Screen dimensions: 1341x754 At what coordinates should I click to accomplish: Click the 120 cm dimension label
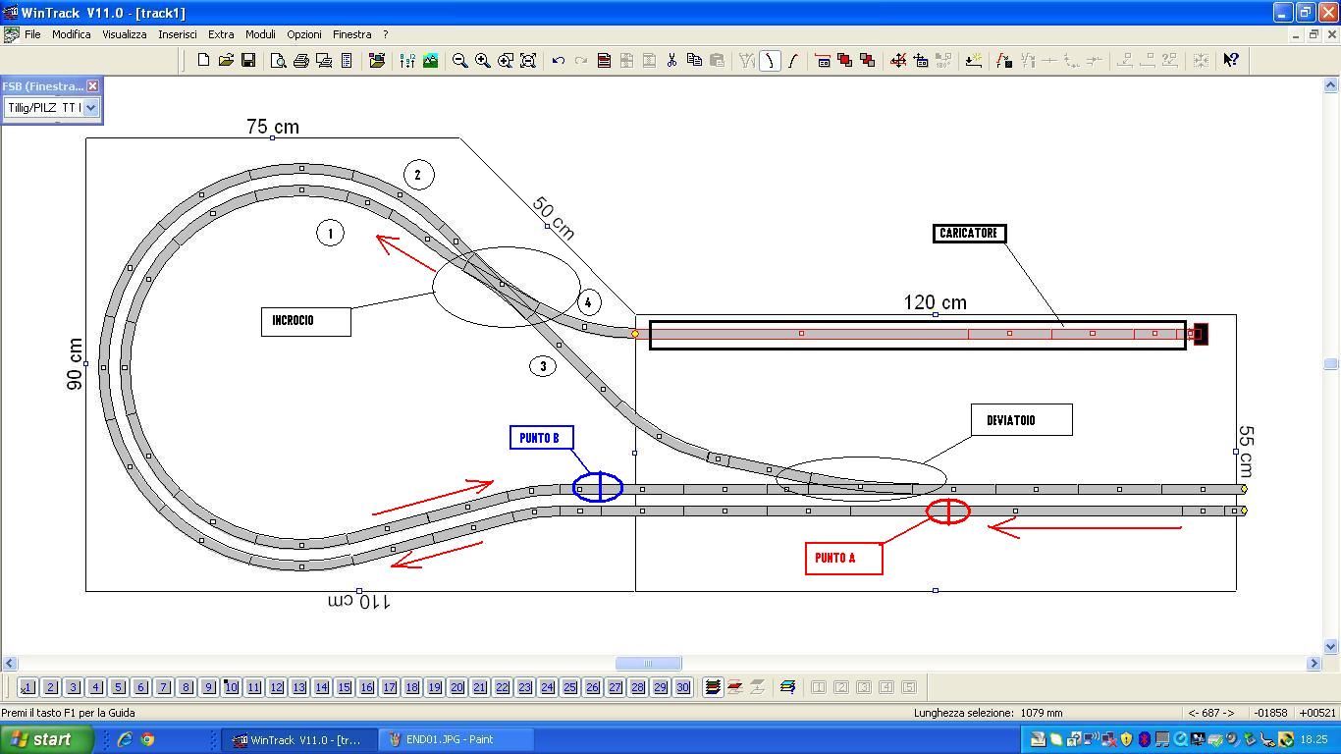tap(935, 302)
